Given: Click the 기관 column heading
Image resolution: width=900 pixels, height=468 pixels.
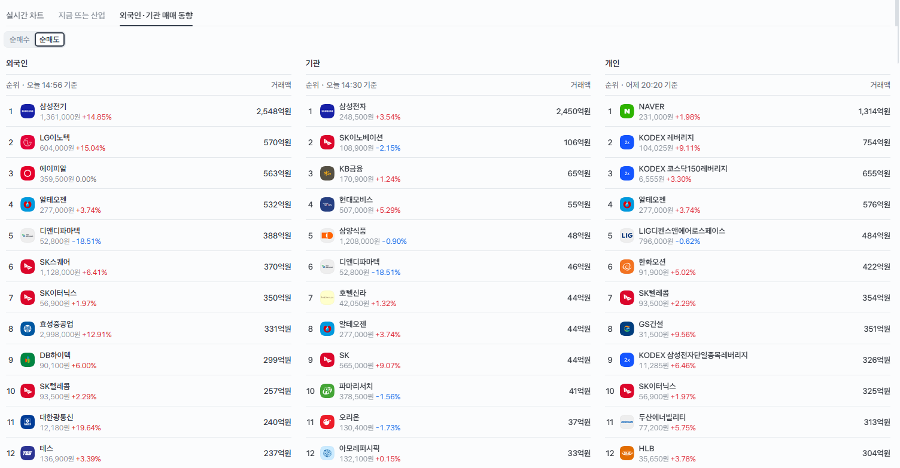Looking at the screenshot, I should coord(313,63).
